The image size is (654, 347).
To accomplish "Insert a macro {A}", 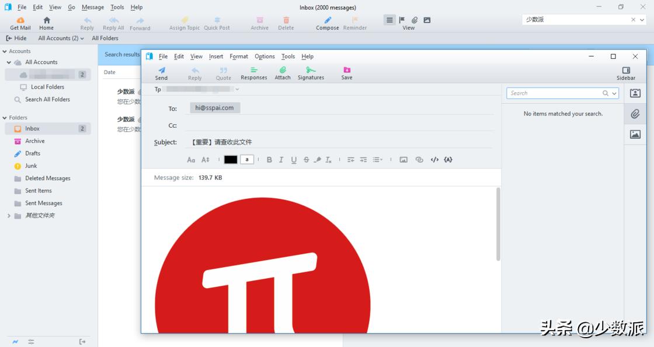I will tap(448, 160).
